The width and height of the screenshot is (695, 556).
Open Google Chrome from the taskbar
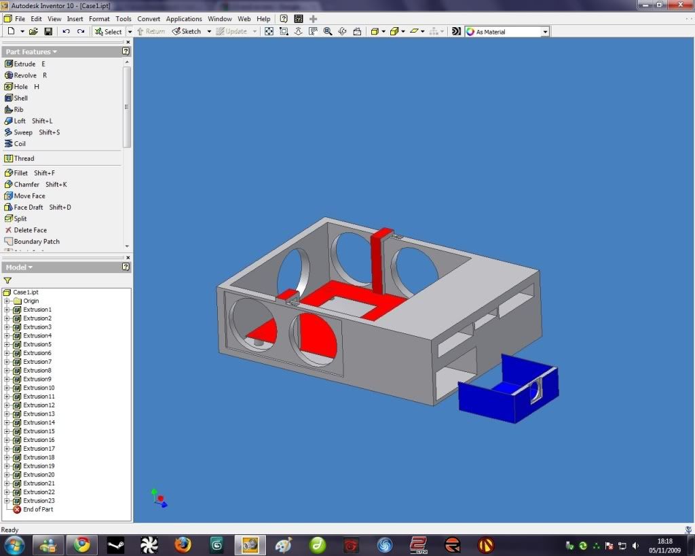pyautogui.click(x=82, y=545)
